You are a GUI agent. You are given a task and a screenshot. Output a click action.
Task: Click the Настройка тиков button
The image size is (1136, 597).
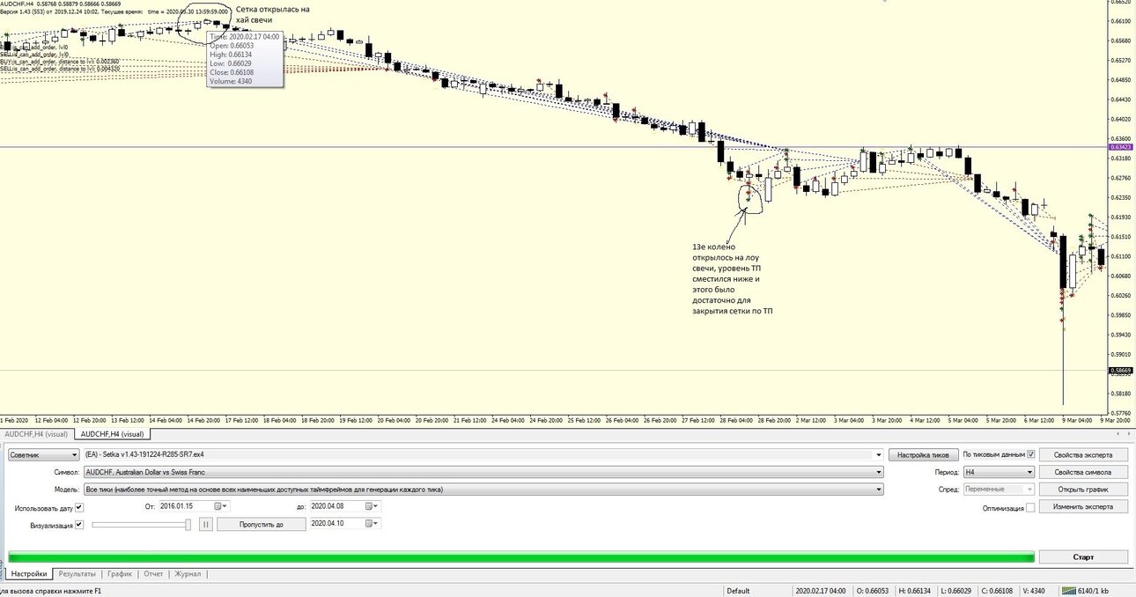[922, 455]
